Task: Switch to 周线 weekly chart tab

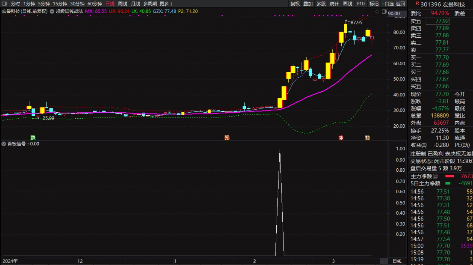Action: (122, 4)
